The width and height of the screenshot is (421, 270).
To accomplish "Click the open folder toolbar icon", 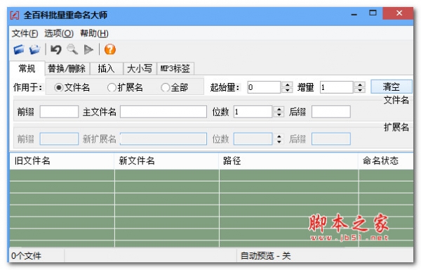I will 34,49.
